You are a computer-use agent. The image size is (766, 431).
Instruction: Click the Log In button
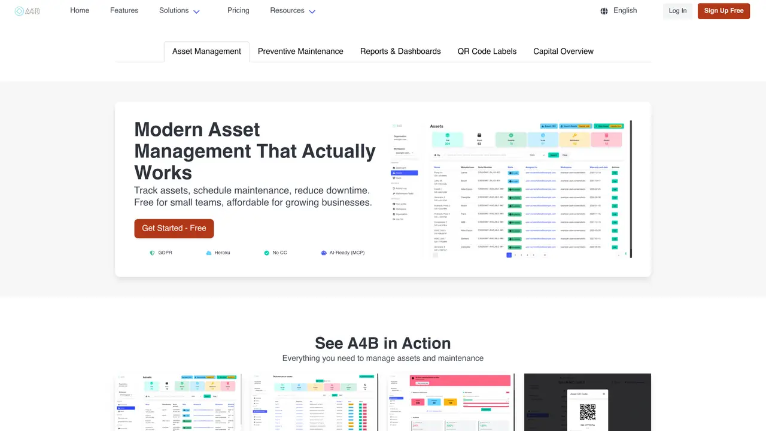[677, 11]
